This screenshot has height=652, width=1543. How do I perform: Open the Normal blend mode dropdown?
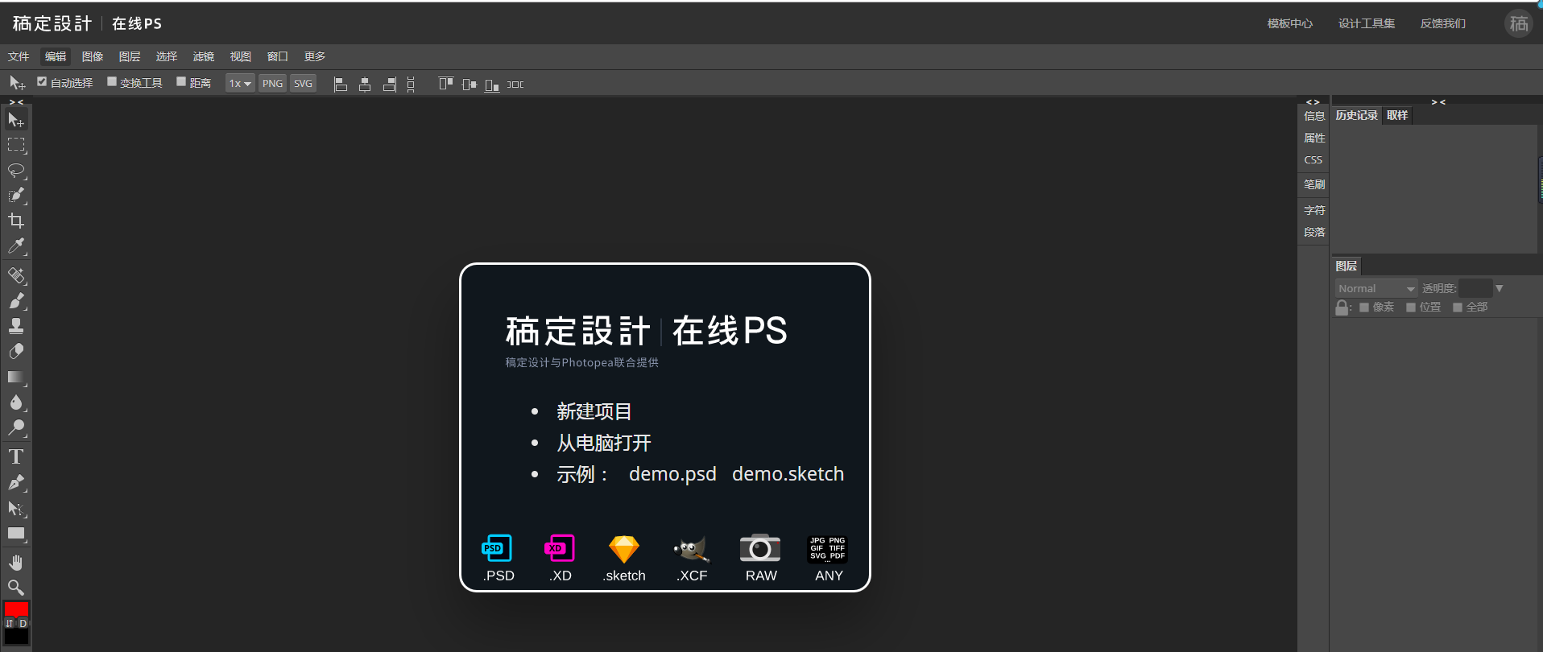coord(1376,288)
